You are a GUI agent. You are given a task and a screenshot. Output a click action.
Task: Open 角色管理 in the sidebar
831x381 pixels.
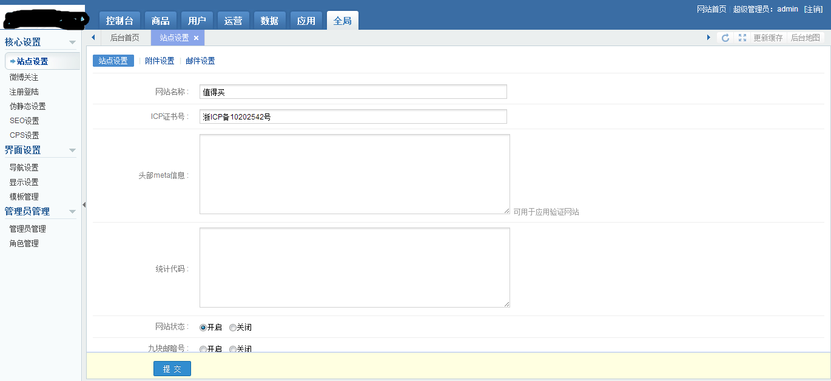(x=24, y=244)
